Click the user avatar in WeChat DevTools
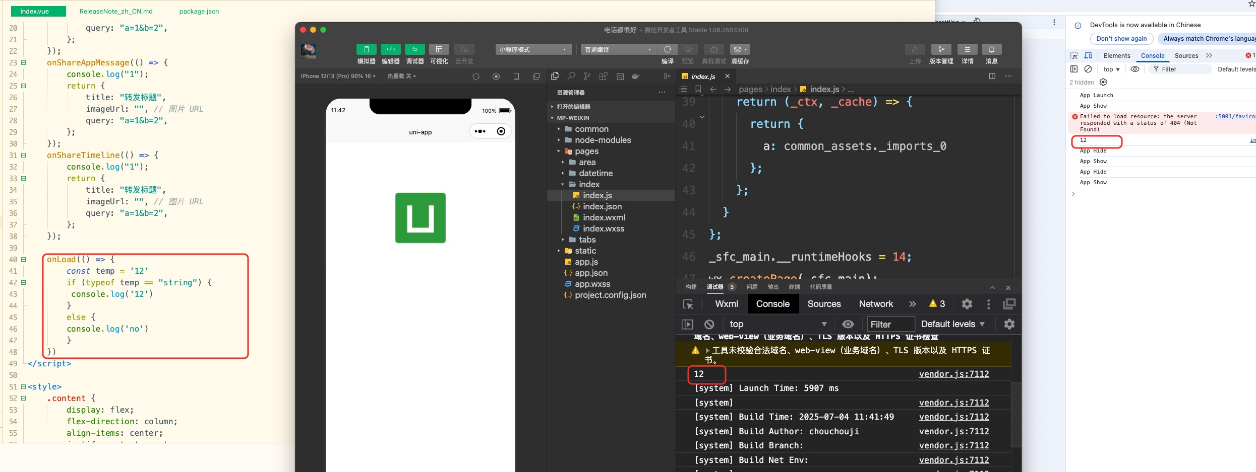1256x472 pixels. [309, 50]
